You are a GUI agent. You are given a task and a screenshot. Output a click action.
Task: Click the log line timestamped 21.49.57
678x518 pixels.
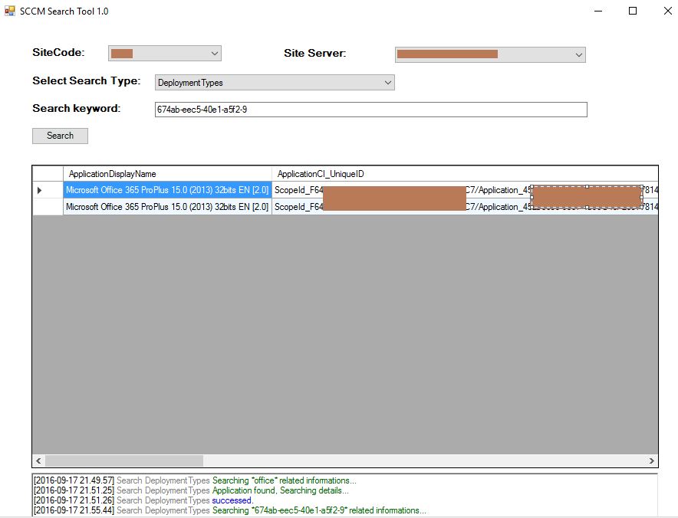click(x=195, y=480)
